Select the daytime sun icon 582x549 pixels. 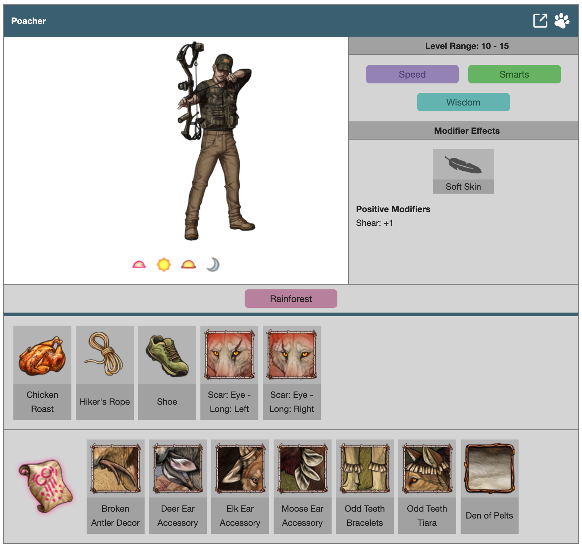(164, 265)
